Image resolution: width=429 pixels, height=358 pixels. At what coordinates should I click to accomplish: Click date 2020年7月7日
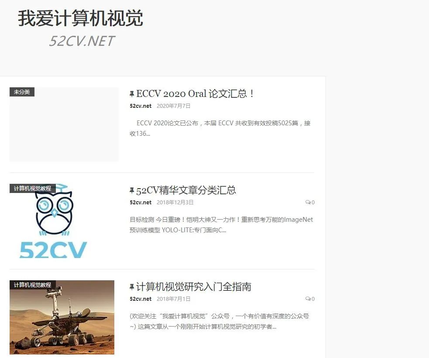(173, 106)
